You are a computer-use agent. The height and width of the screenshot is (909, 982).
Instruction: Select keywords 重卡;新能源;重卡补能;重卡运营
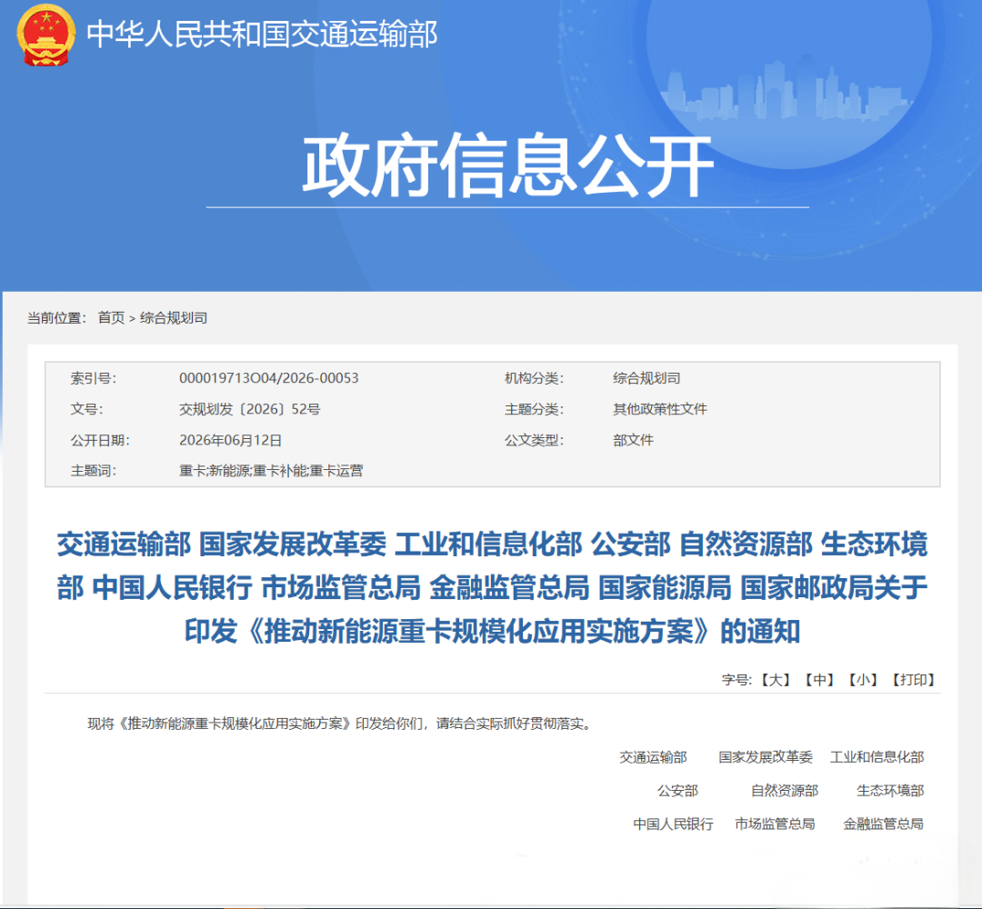271,471
